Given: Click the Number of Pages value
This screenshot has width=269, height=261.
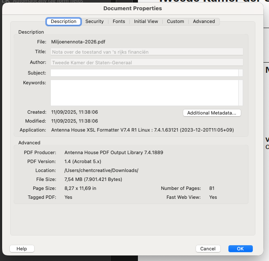Looking at the screenshot, I should pyautogui.click(x=212, y=188).
